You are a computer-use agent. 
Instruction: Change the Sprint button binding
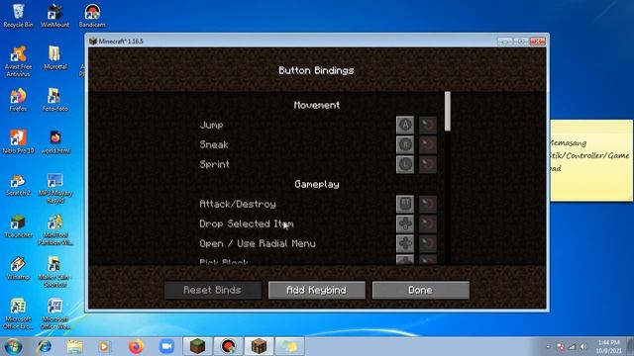point(405,164)
